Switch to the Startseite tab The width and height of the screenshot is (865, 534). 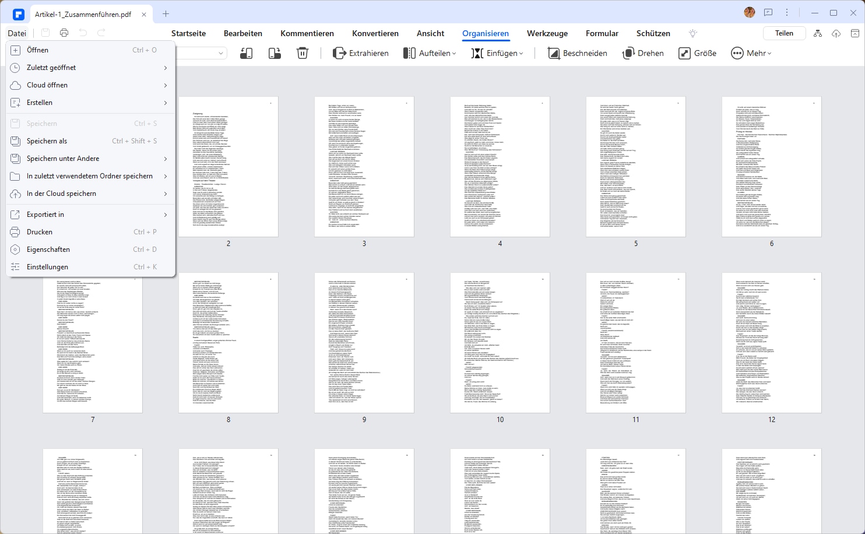click(x=188, y=33)
